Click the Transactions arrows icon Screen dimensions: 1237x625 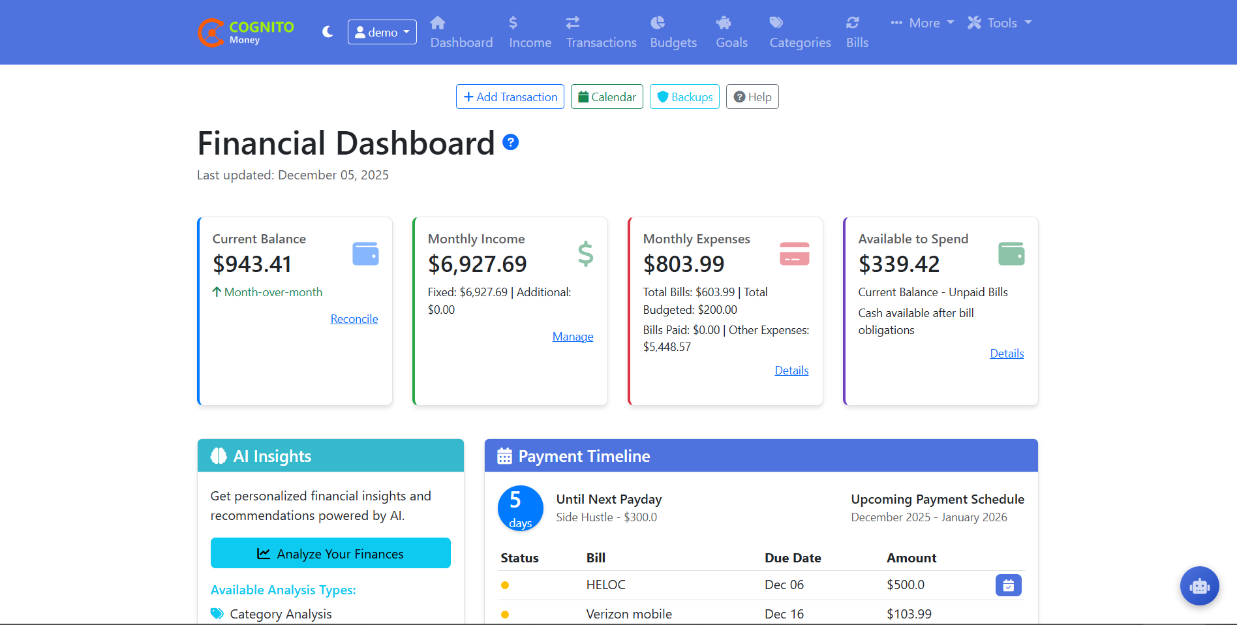pos(572,22)
